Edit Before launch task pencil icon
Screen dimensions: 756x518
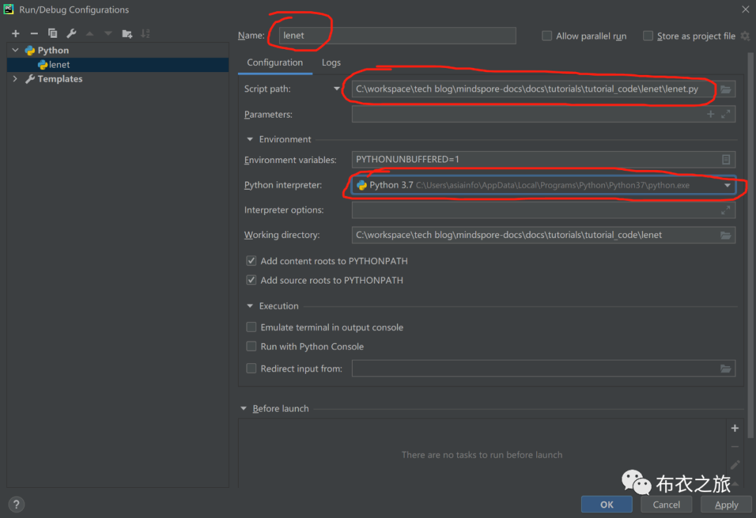[x=735, y=465]
